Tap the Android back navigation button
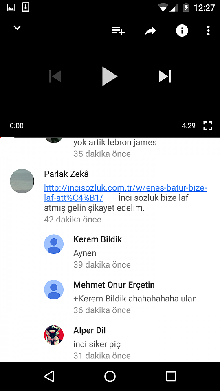The image size is (220, 391). [x=49, y=376]
